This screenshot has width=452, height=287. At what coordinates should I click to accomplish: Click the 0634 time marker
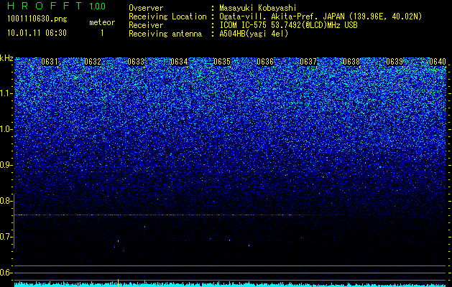(179, 62)
